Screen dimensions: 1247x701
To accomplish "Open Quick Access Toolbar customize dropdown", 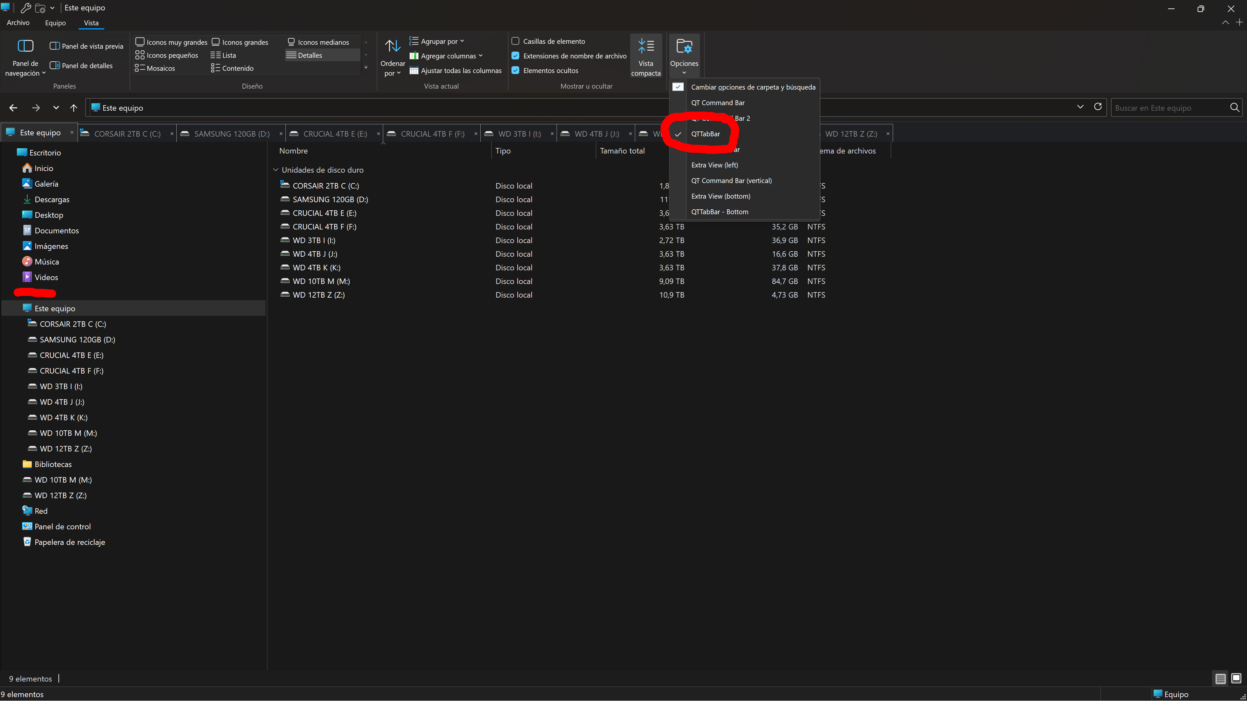I will pos(52,8).
